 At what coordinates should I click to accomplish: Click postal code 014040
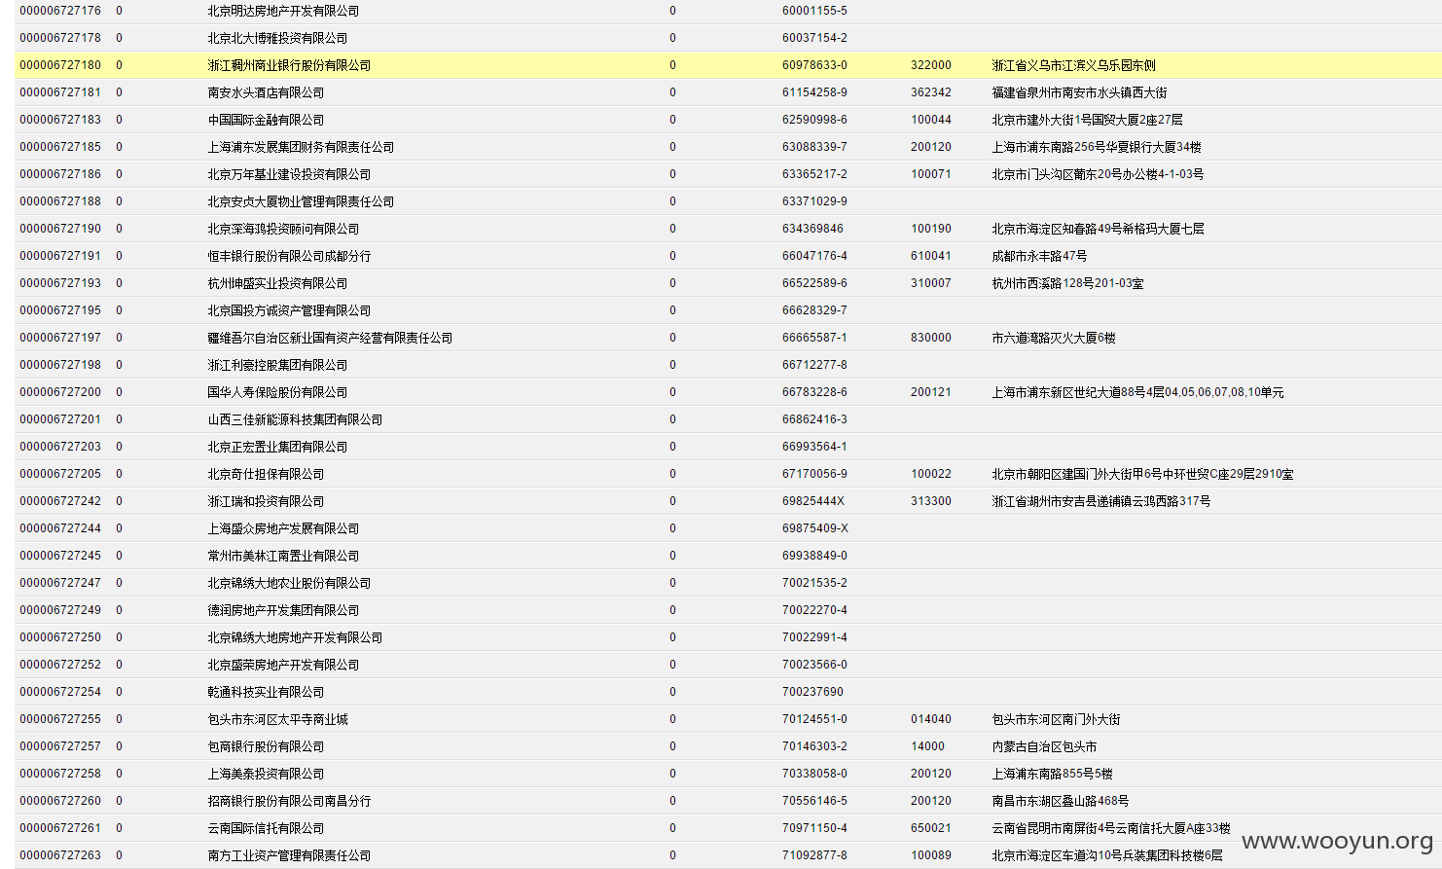[931, 719]
